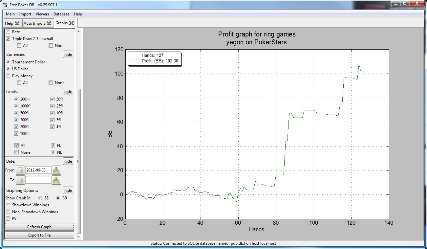Tick the Play Money currency checkbox
Viewport: 427px width, 249px height.
[x=8, y=76]
